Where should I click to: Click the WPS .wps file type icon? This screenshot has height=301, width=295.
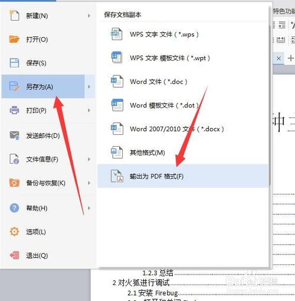tap(117, 34)
